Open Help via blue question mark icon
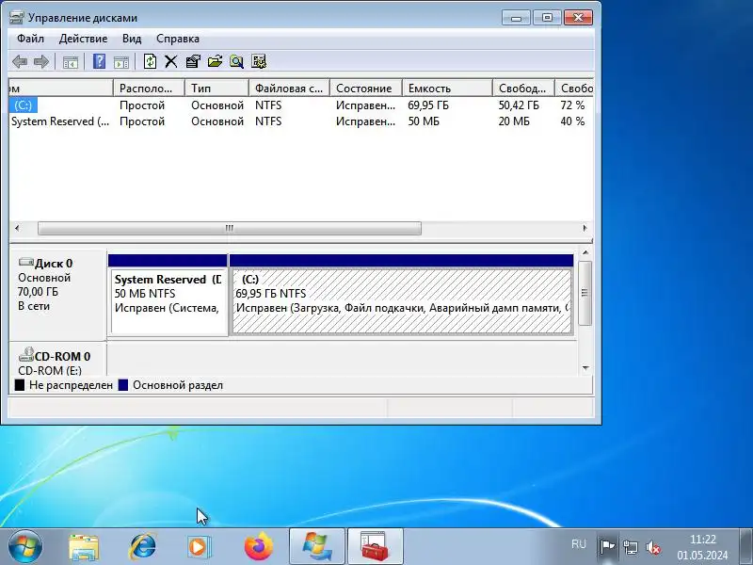The width and height of the screenshot is (753, 565). (99, 61)
